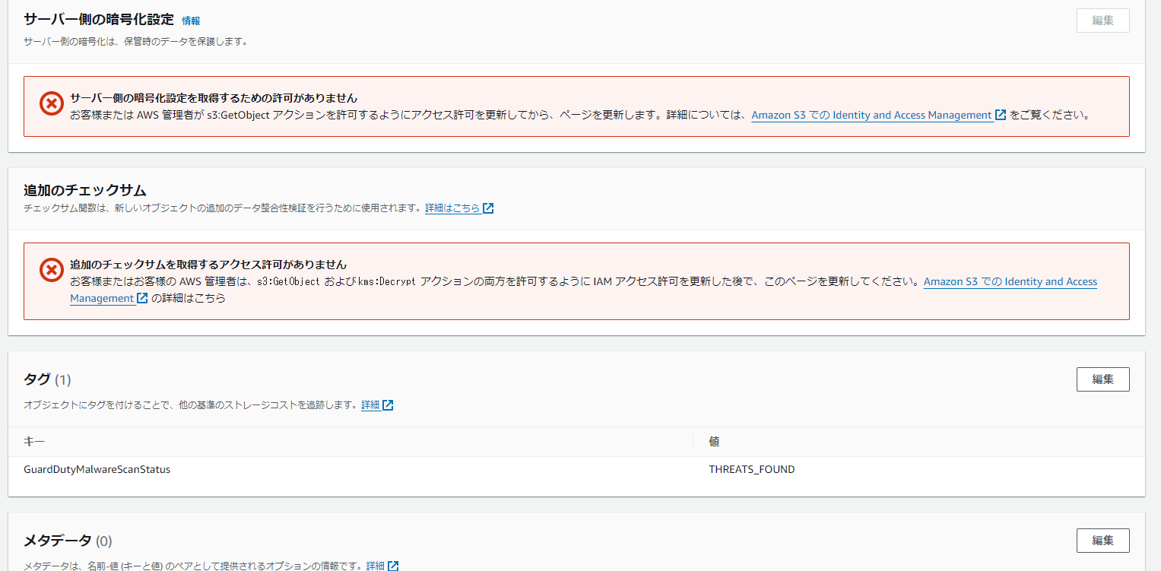Select encryption permission error title text
Image resolution: width=1161 pixels, height=571 pixels.
click(214, 98)
